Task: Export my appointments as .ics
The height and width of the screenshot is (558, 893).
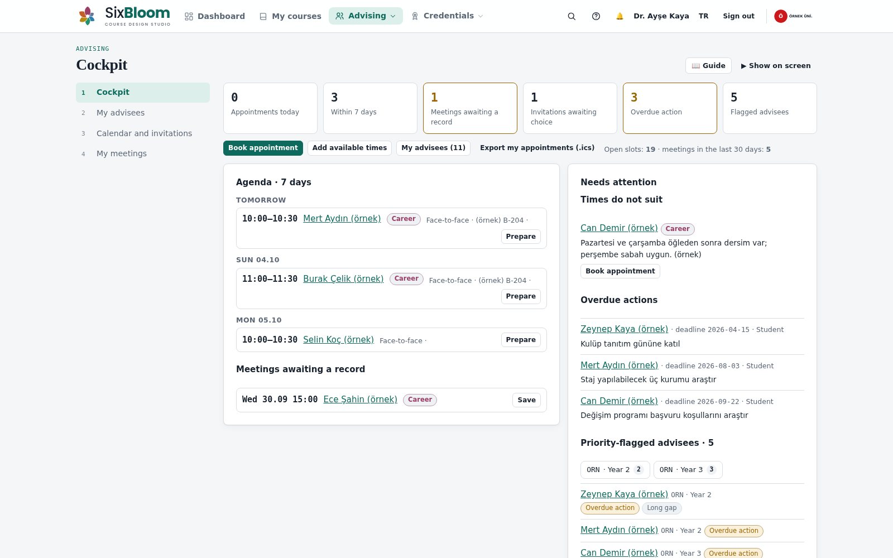Action: click(537, 148)
